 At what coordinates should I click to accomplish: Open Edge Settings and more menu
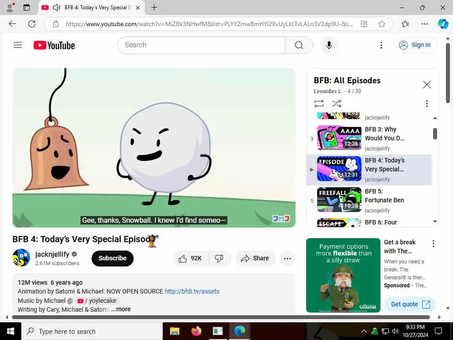[424, 24]
